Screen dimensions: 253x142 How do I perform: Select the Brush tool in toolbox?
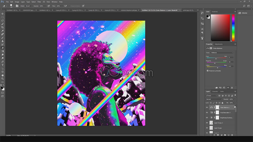2,38
